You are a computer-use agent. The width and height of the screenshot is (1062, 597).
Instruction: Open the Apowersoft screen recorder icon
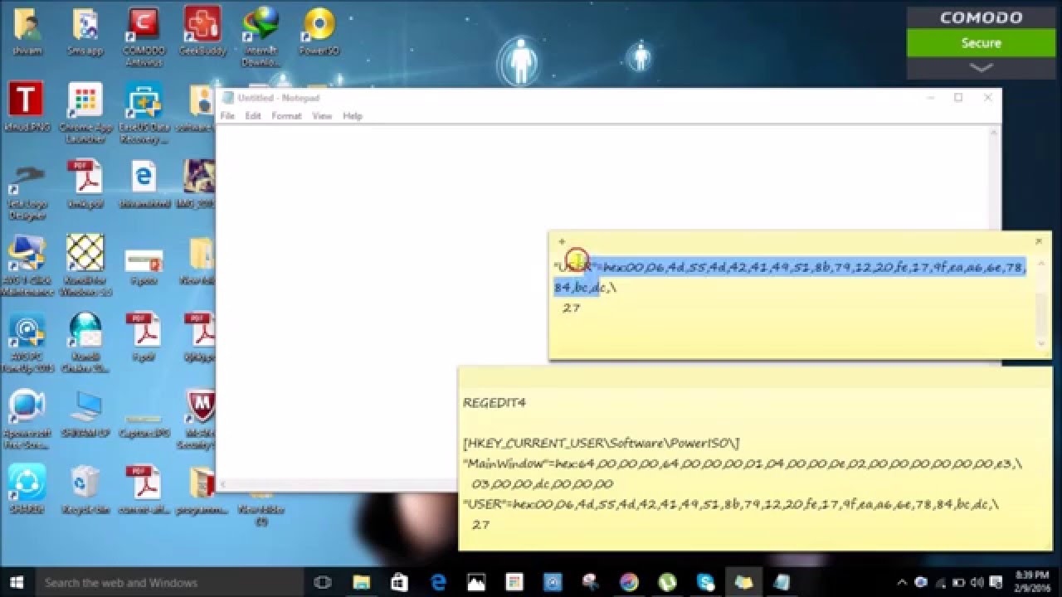tap(27, 419)
